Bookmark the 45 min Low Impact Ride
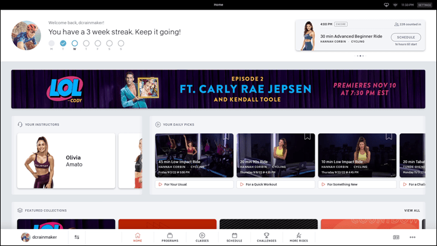Image resolution: width=437 pixels, height=246 pixels. click(x=226, y=137)
